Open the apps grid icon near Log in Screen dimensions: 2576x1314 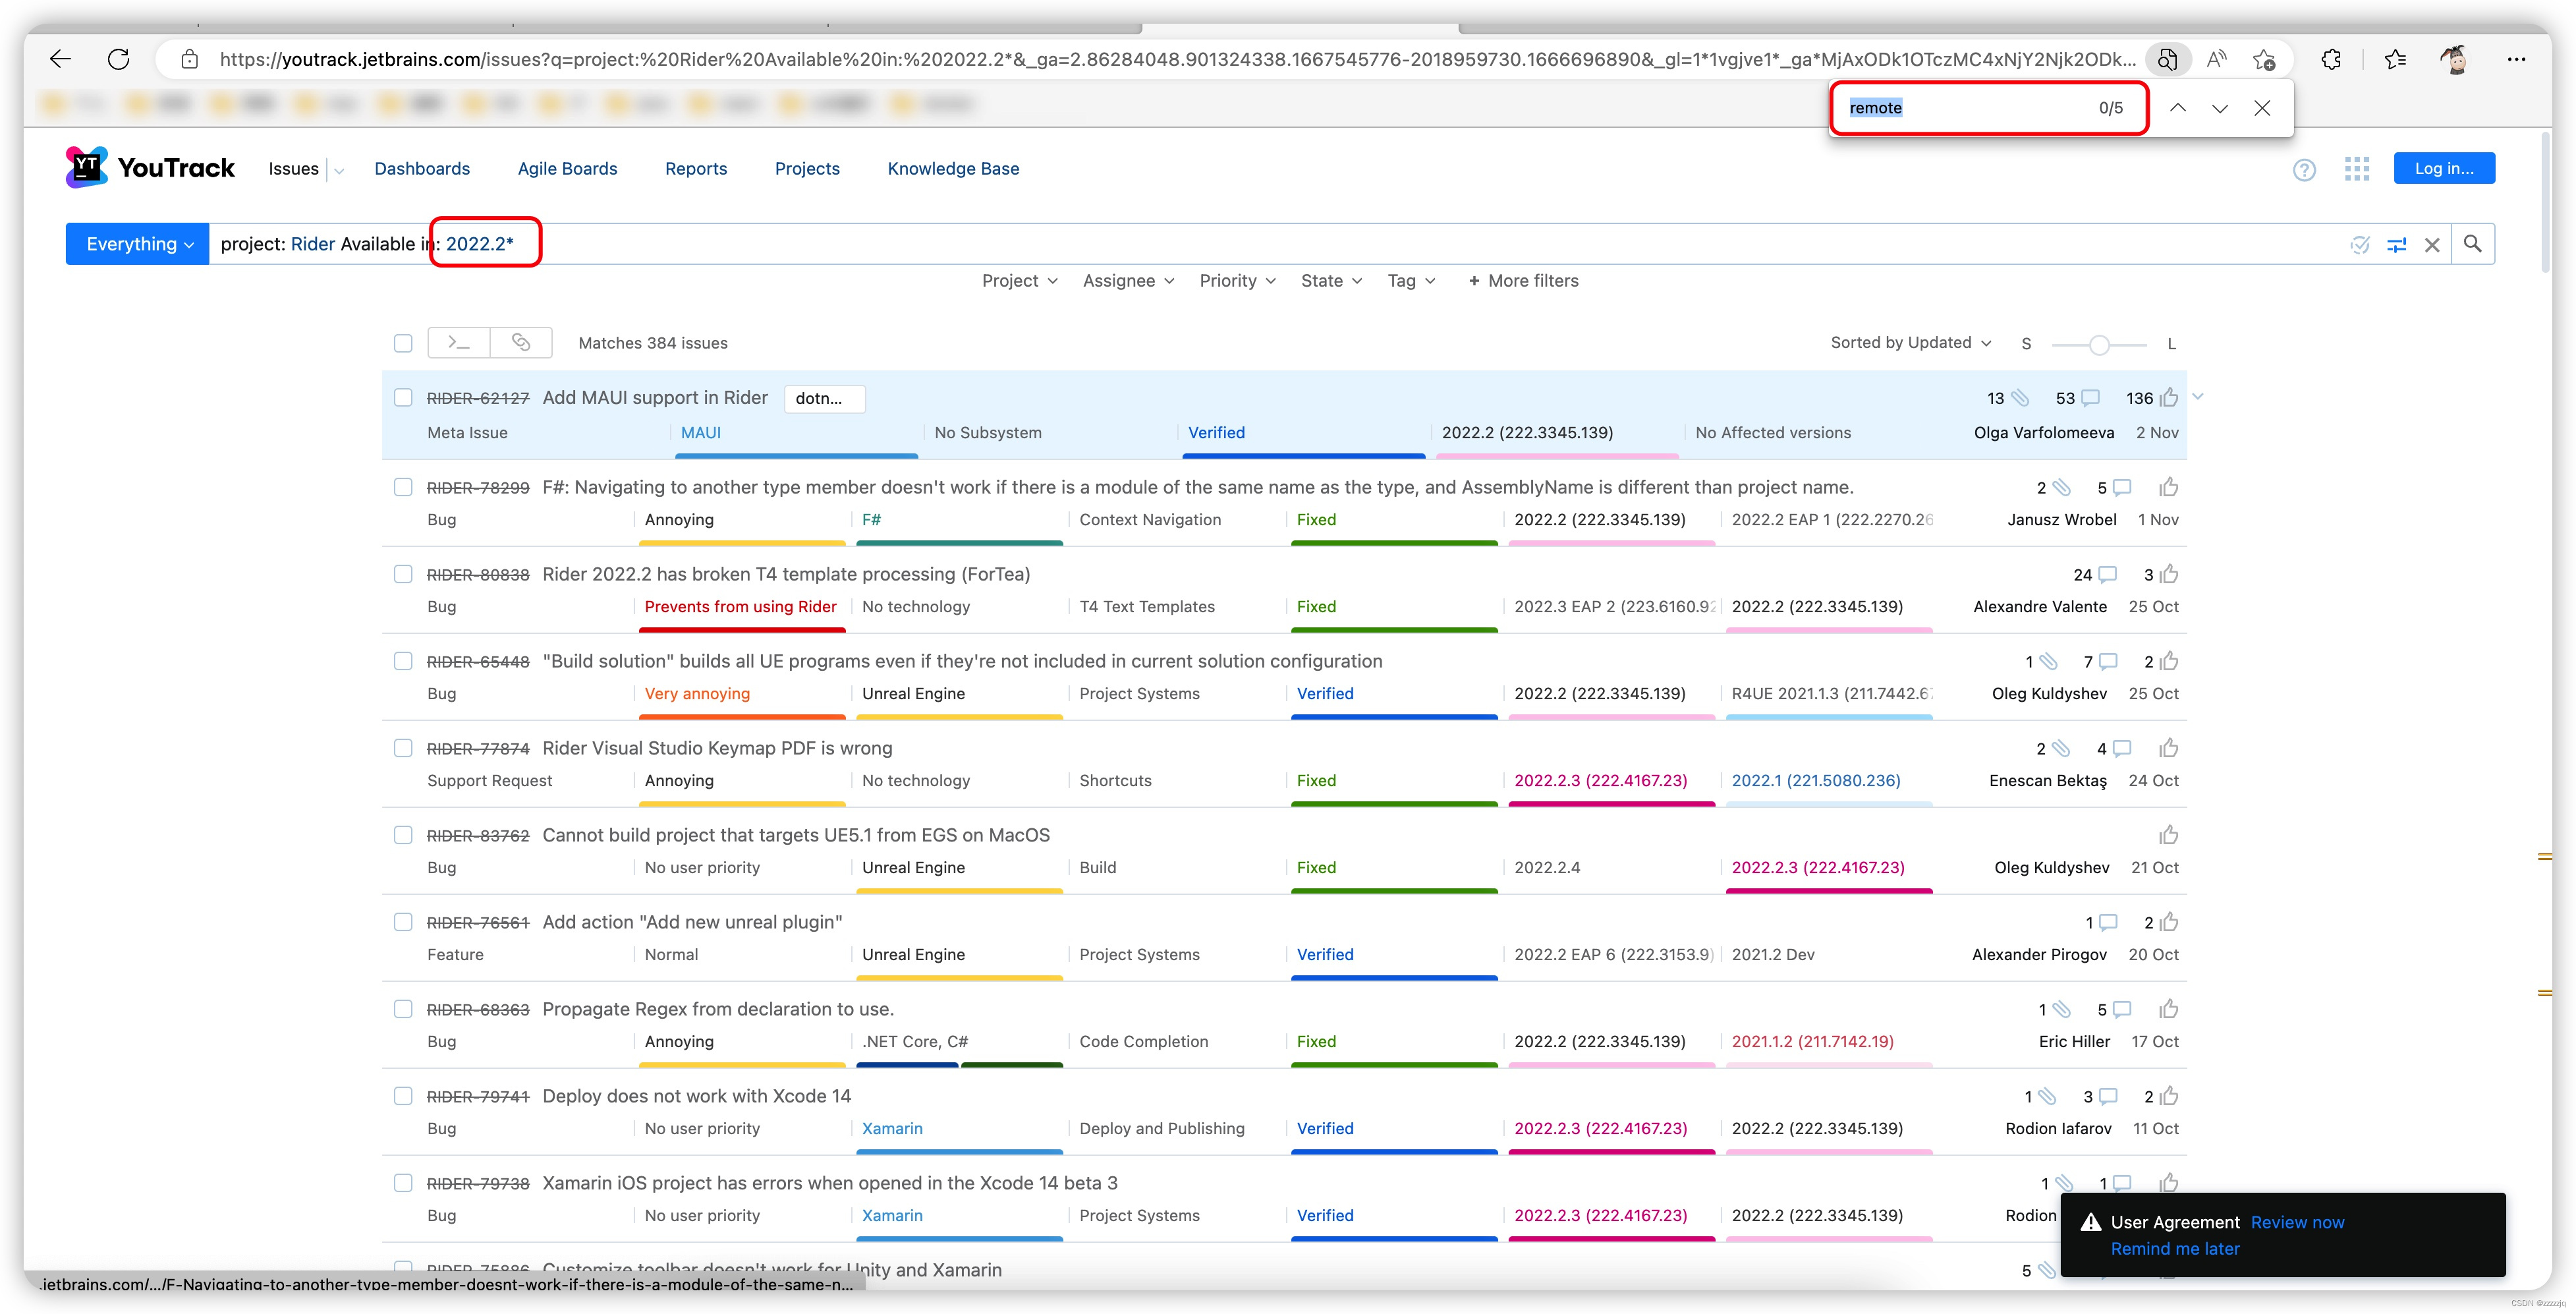[2357, 169]
